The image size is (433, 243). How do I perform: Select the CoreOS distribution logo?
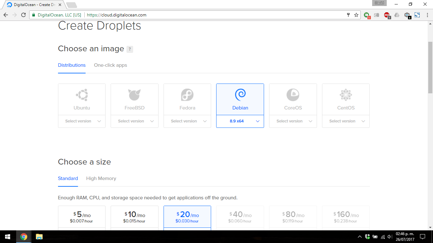click(293, 95)
